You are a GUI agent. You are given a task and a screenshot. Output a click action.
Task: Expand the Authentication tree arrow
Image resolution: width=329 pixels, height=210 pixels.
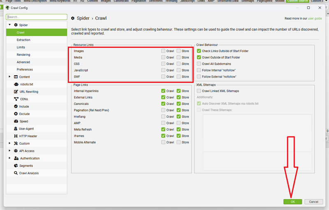tap(9, 158)
